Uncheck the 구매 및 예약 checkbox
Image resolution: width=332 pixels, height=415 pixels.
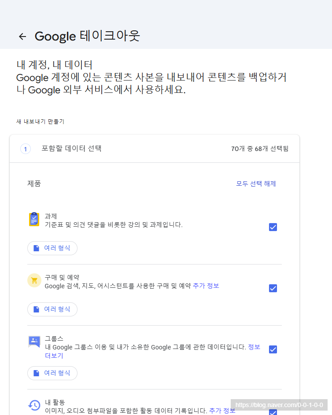pyautogui.click(x=273, y=288)
